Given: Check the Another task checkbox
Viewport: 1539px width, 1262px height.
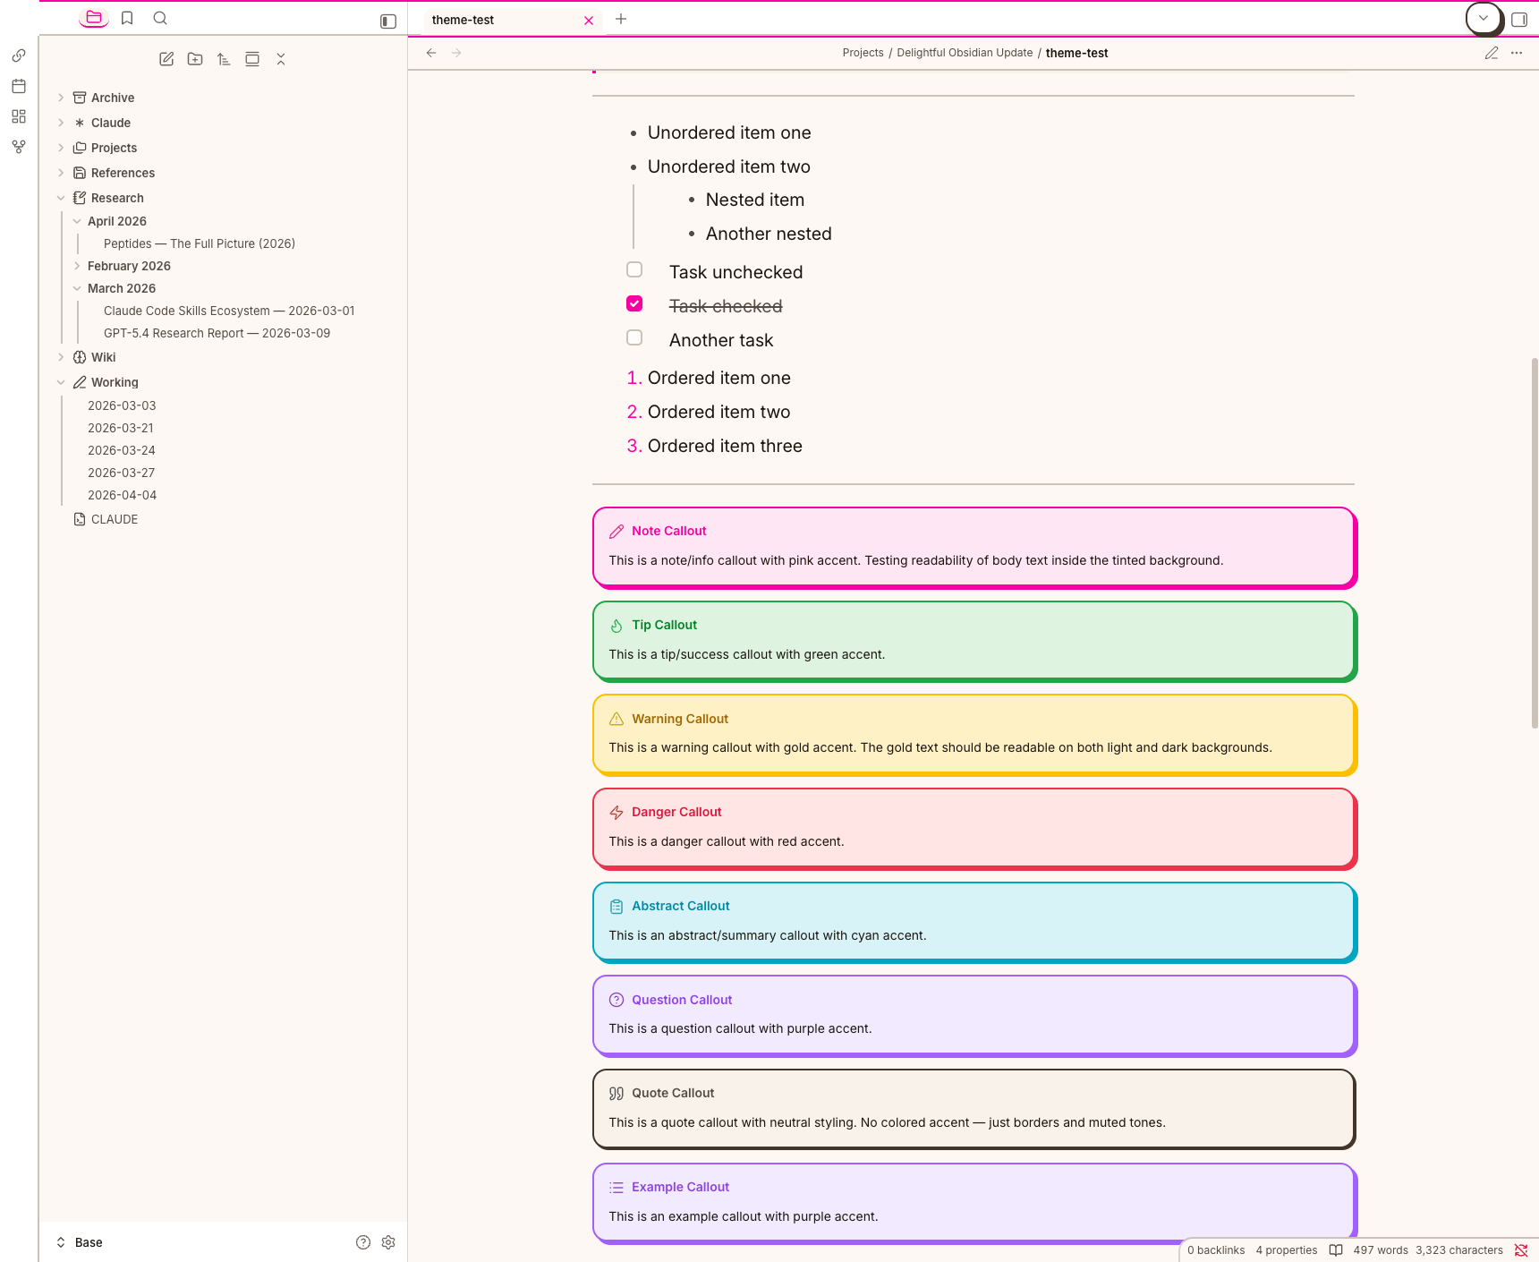Looking at the screenshot, I should (x=634, y=337).
